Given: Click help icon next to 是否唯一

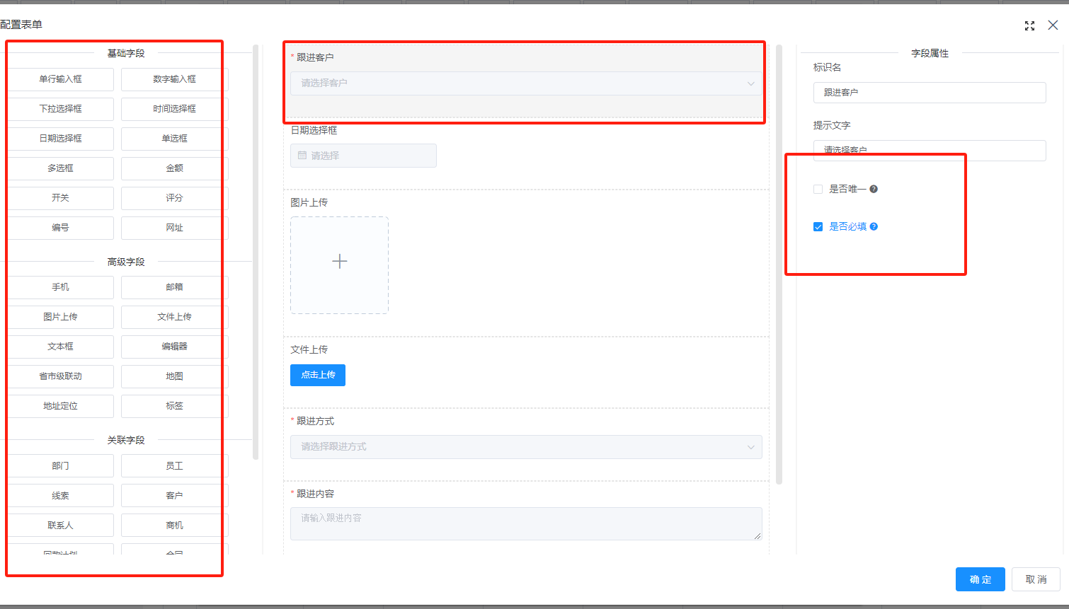Looking at the screenshot, I should click(874, 189).
